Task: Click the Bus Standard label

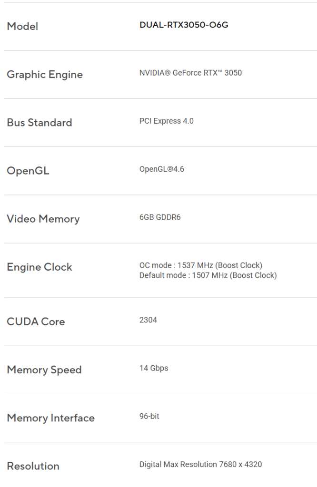Action: pyautogui.click(x=40, y=123)
